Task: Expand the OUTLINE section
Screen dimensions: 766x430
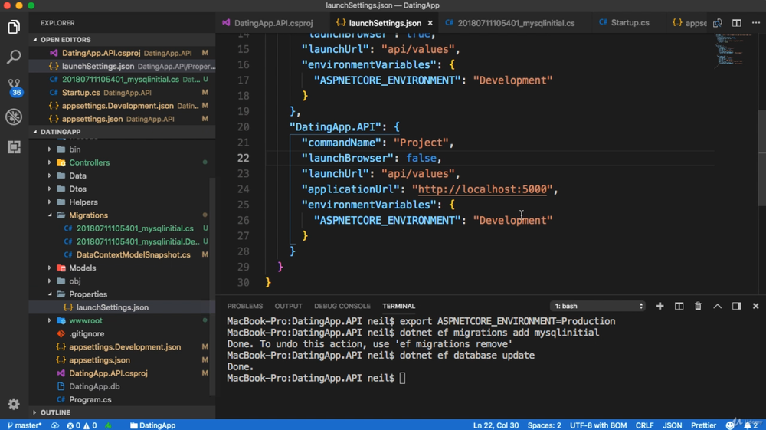Action: pos(55,412)
